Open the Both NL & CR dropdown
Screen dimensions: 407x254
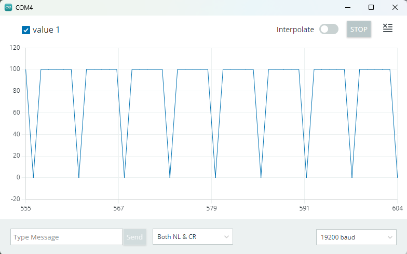193,236
